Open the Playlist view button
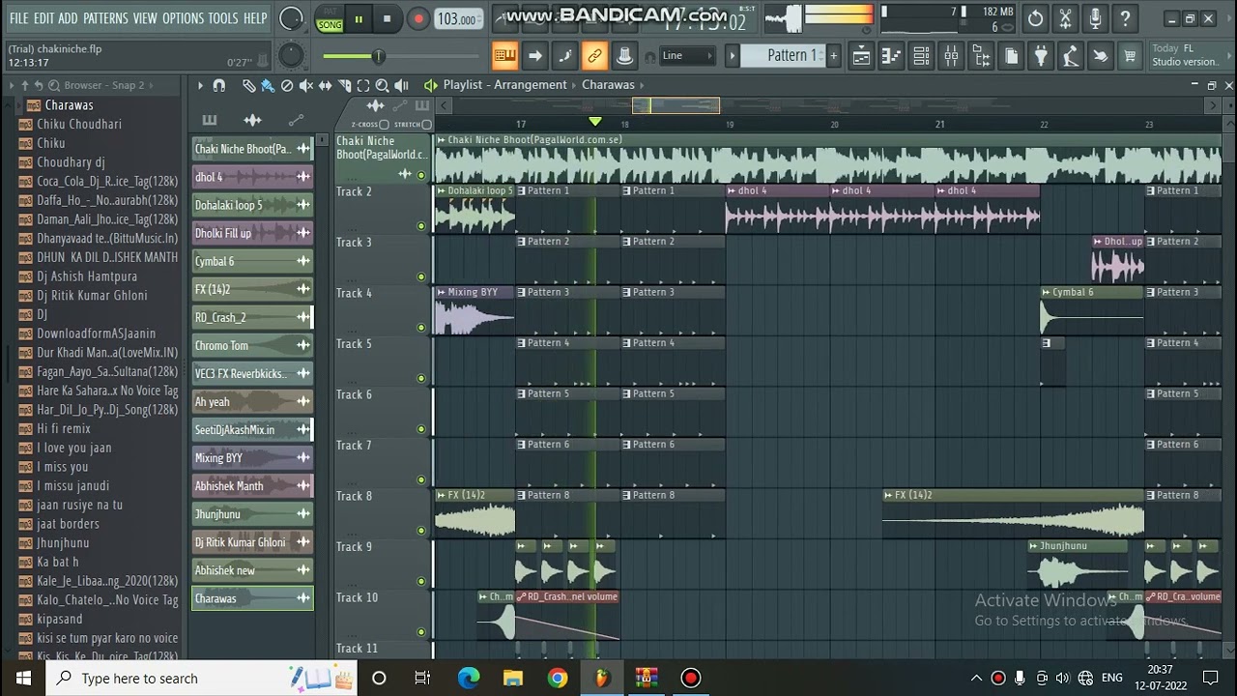 861,56
